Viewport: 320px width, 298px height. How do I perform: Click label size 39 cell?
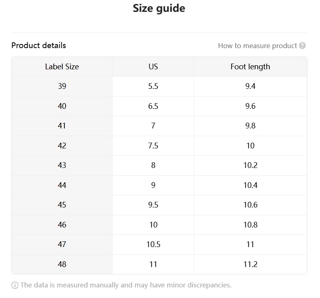tap(62, 86)
